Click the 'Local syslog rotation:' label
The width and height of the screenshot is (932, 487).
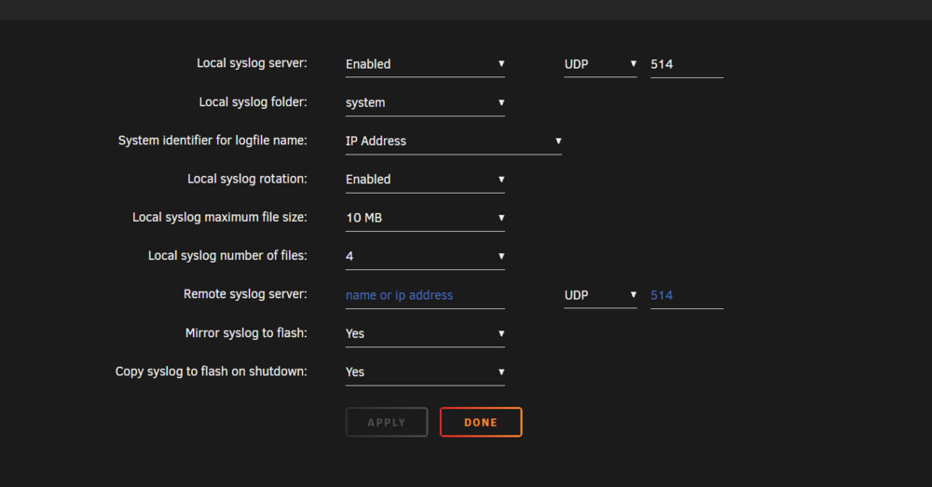247,180
